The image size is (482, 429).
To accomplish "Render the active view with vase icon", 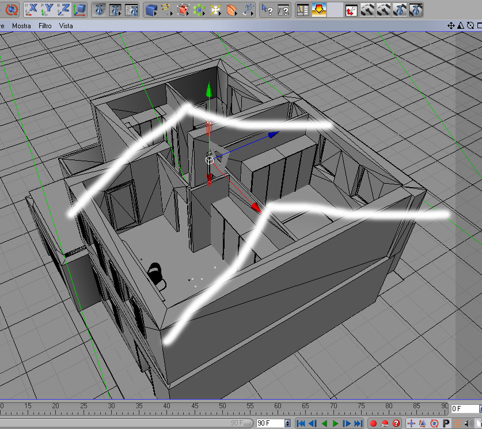I will click(x=99, y=10).
